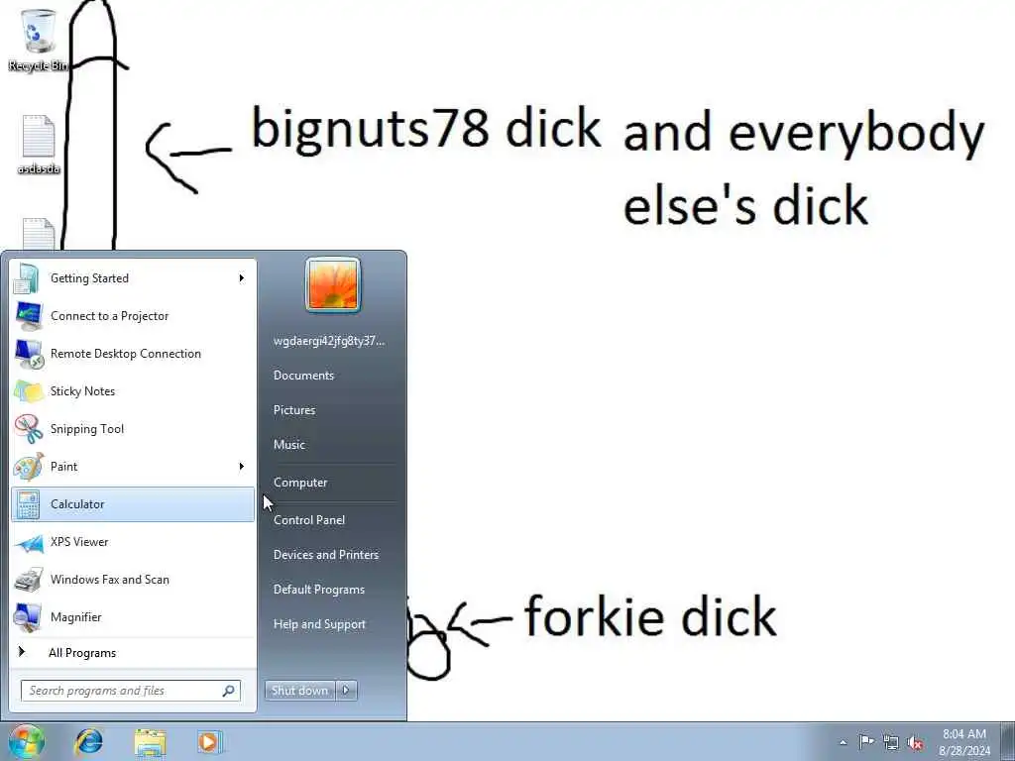Open Windows Media Player from the taskbar

[x=209, y=742]
